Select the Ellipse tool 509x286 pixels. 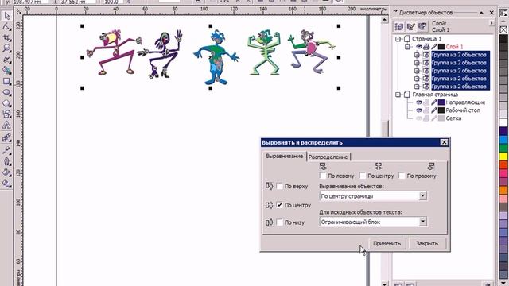6,92
